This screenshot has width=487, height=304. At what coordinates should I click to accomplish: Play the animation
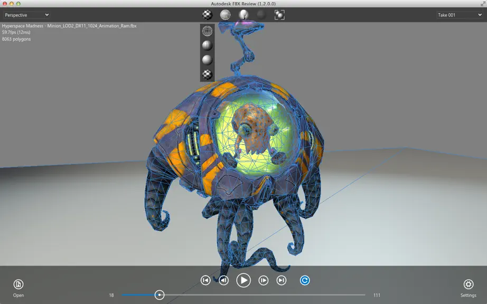click(x=244, y=280)
